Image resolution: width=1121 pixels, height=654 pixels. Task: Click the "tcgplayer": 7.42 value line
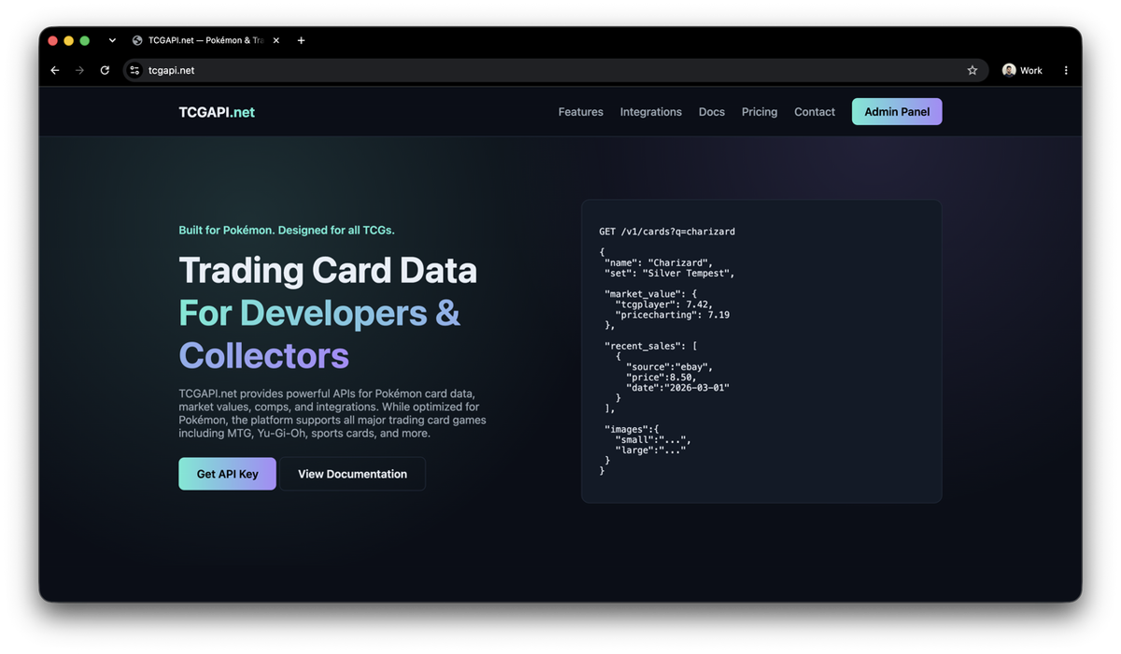tap(664, 305)
